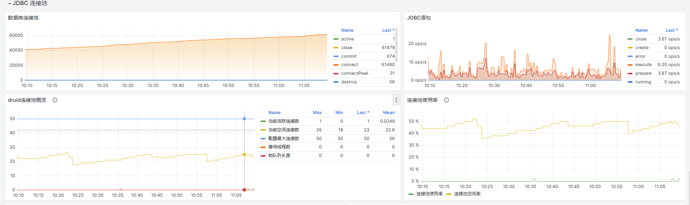
Task: Click green color swatch of active series
Action: pyautogui.click(x=336, y=39)
